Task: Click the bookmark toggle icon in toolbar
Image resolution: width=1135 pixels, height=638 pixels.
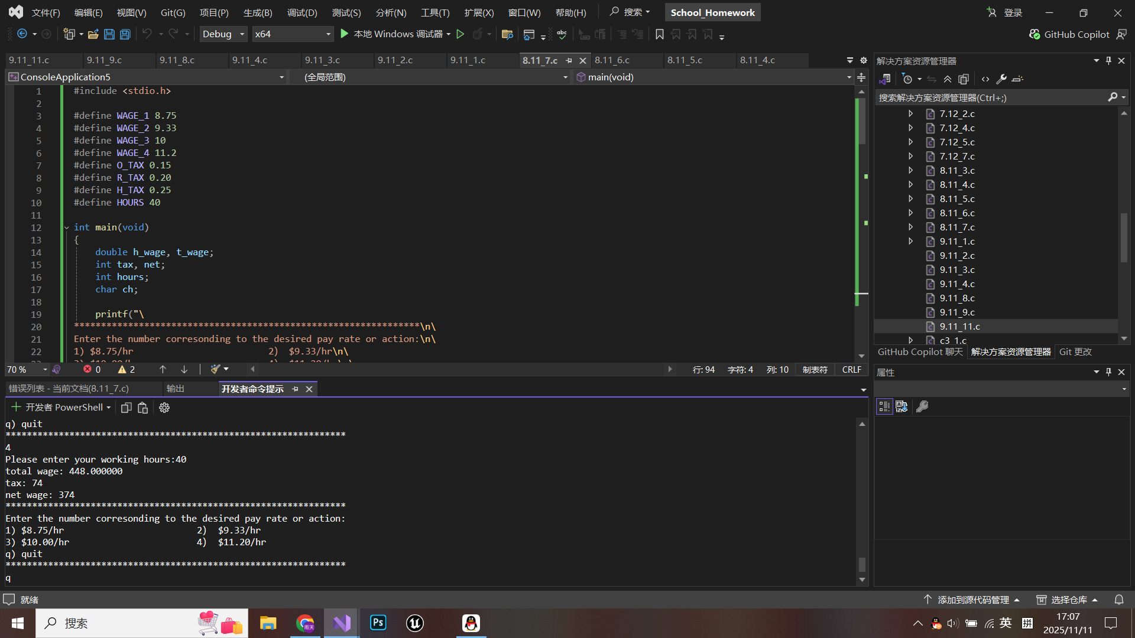Action: point(660,34)
